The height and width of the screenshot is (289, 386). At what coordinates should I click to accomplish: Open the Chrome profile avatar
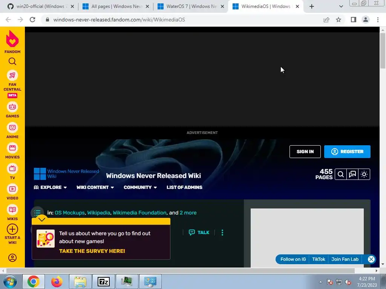[366, 20]
